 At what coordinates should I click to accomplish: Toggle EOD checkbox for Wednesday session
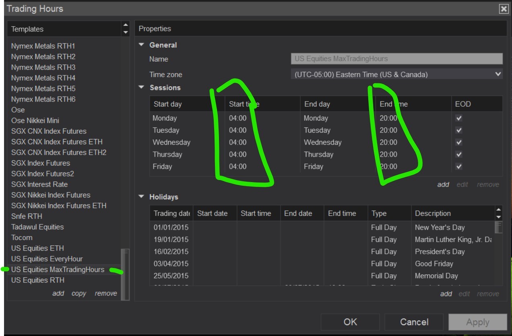click(459, 142)
